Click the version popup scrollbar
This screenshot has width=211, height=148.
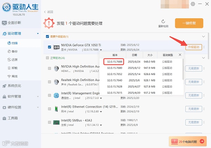(183, 69)
